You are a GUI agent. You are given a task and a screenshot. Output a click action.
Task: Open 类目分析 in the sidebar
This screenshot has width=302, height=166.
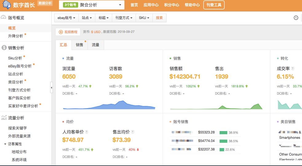[x=16, y=82]
